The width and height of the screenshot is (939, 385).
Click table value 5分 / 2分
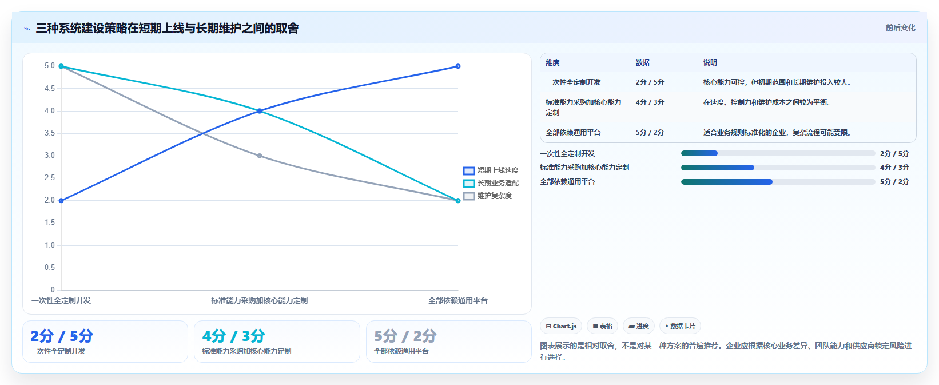point(650,133)
